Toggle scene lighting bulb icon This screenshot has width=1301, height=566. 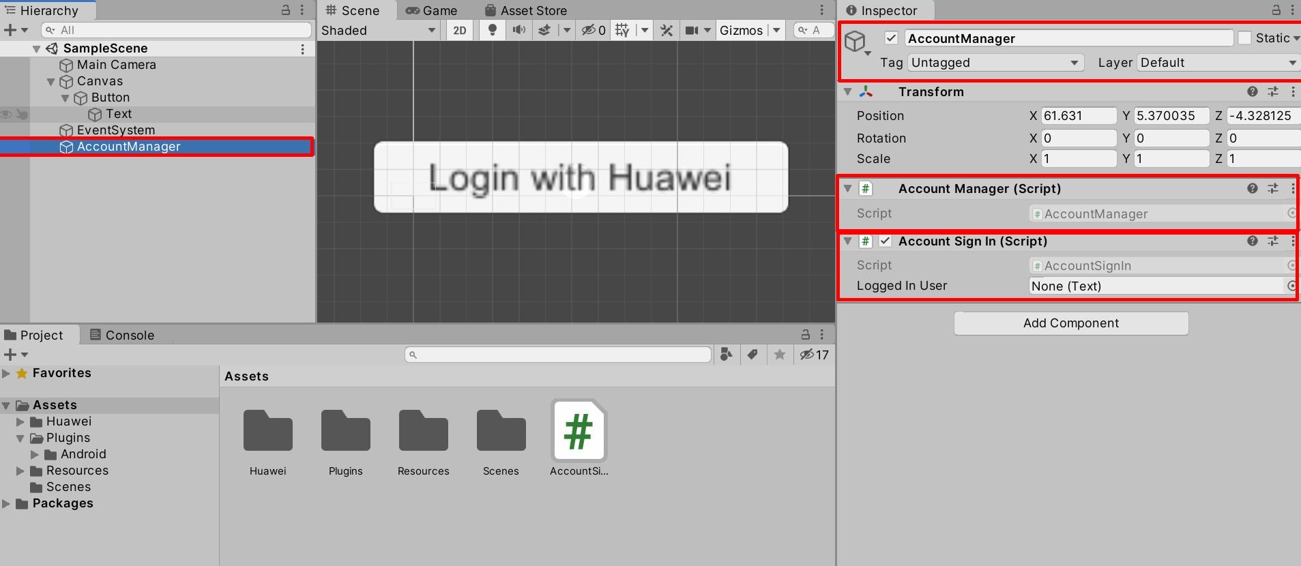tap(492, 30)
